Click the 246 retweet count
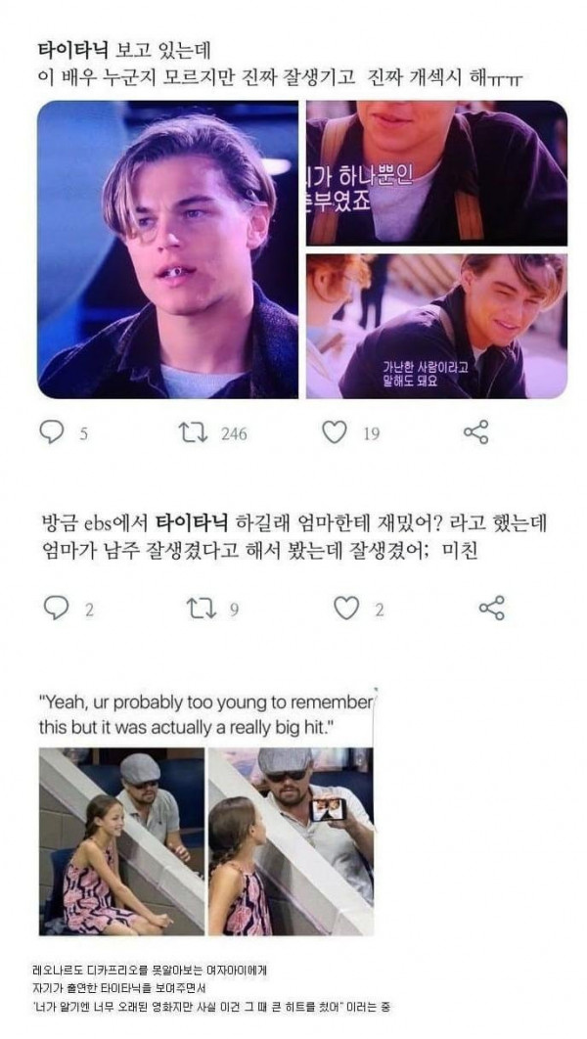 [x=234, y=434]
